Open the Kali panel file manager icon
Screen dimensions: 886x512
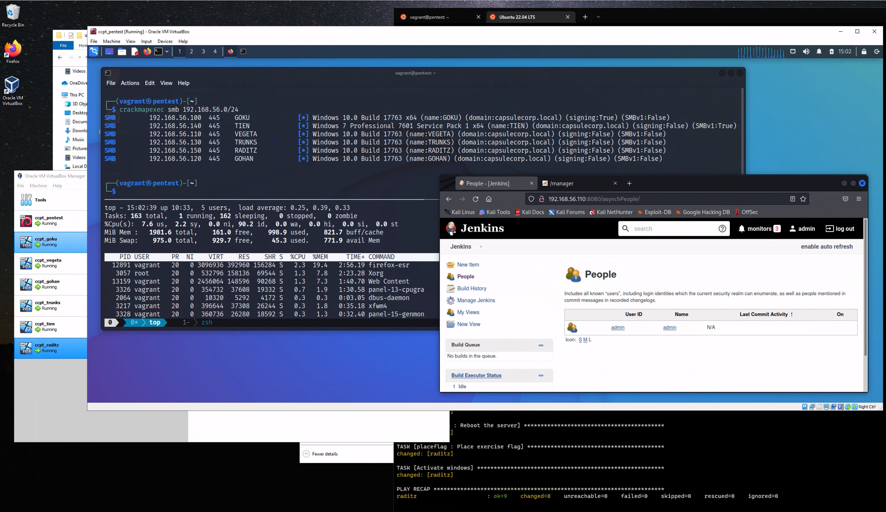(122, 51)
